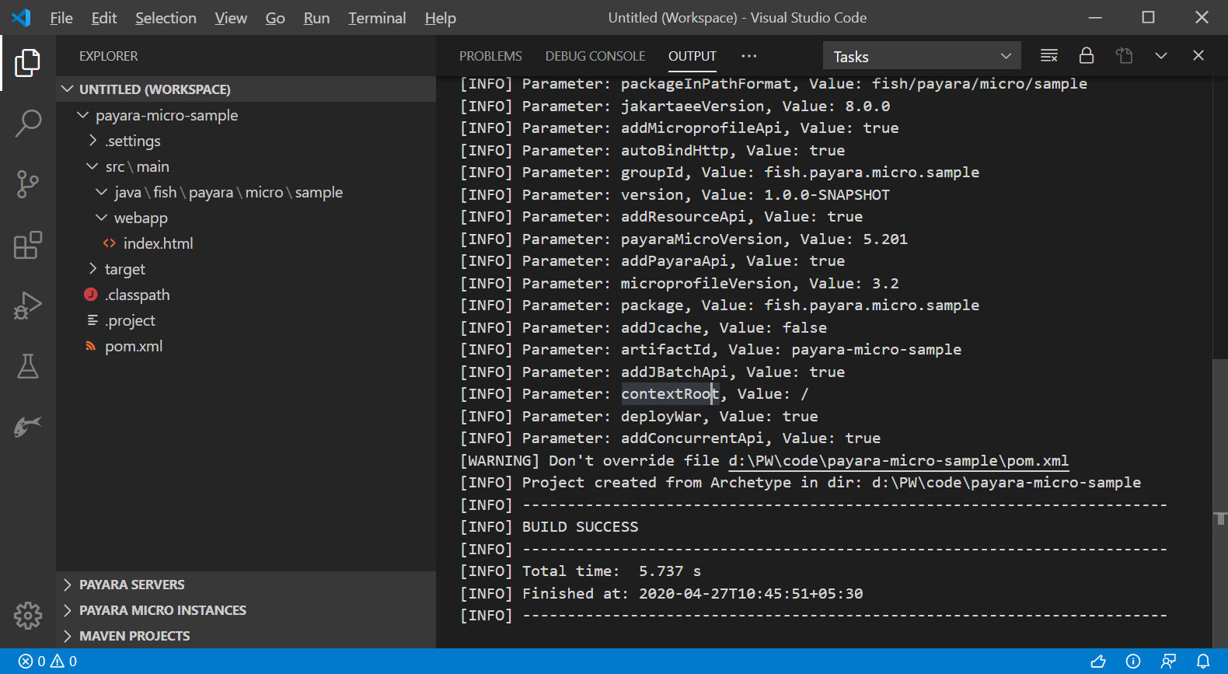Image resolution: width=1228 pixels, height=674 pixels.
Task: Click thumbs-up icon in status bar
Action: coord(1098,662)
